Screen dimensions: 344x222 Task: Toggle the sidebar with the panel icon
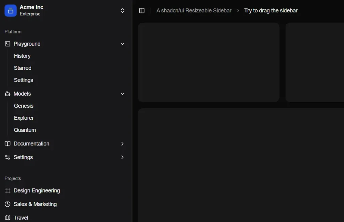(x=142, y=10)
